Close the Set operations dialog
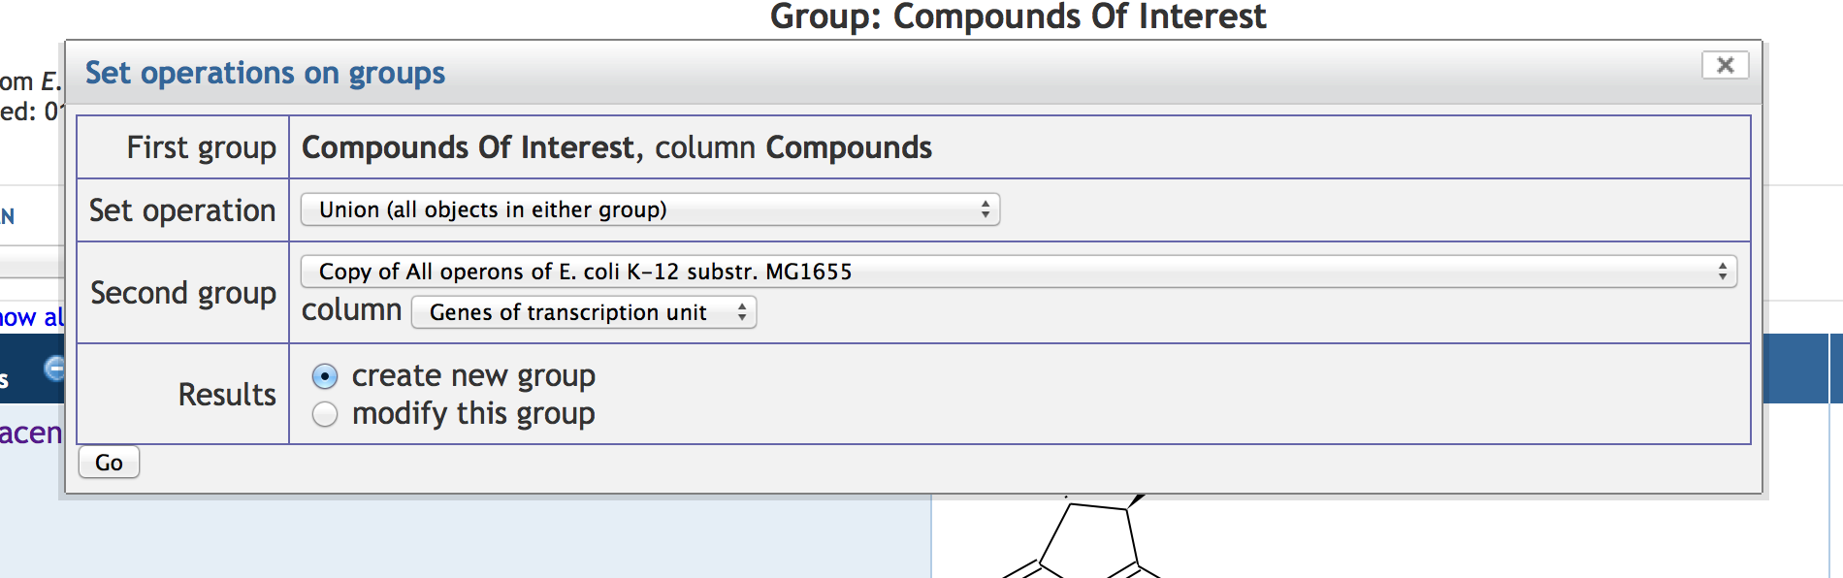This screenshot has height=578, width=1843. (1725, 65)
